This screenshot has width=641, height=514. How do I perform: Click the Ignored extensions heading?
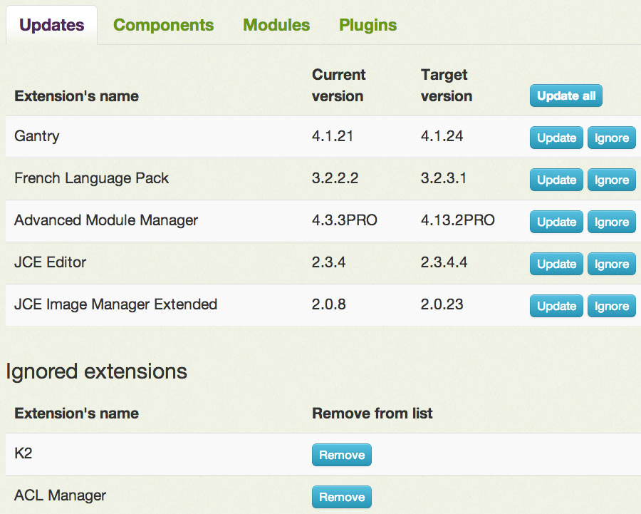tap(96, 371)
